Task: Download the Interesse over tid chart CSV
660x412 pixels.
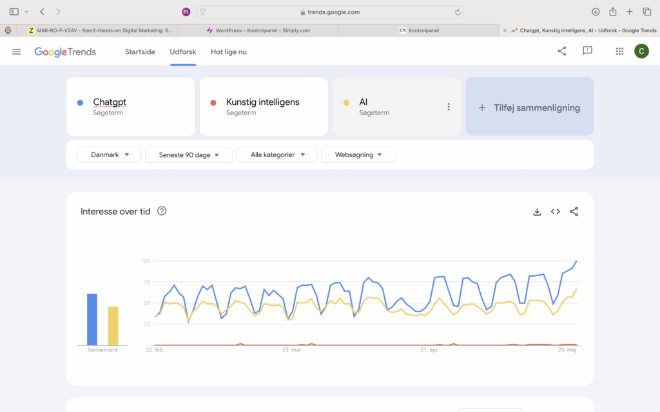Action: coord(537,212)
